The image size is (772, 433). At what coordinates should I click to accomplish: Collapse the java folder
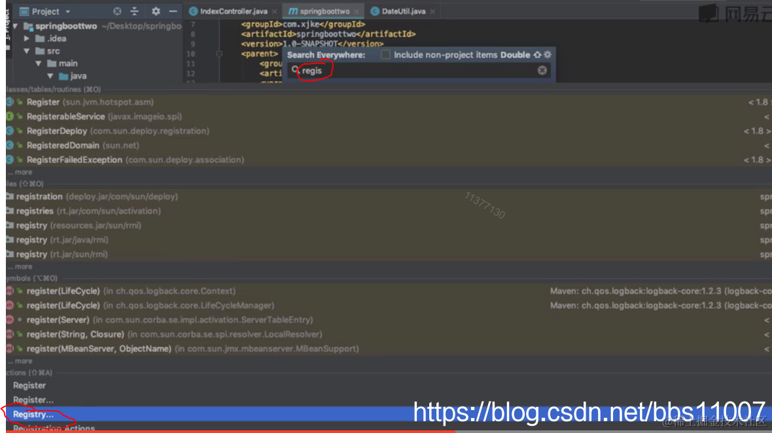point(50,76)
